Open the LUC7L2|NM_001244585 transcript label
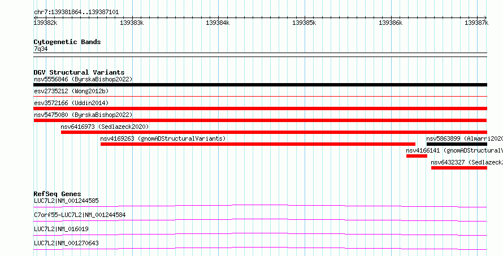The height and width of the screenshot is (256, 503). pos(66,201)
